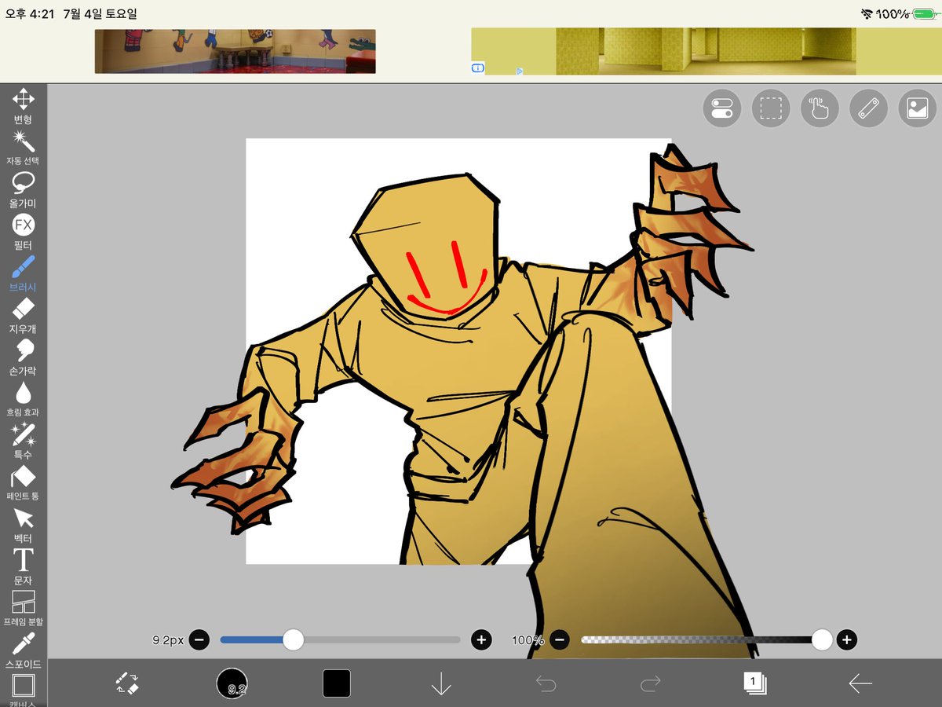Tap the down arrow button
Viewport: 942px width, 707px height.
[x=441, y=683]
